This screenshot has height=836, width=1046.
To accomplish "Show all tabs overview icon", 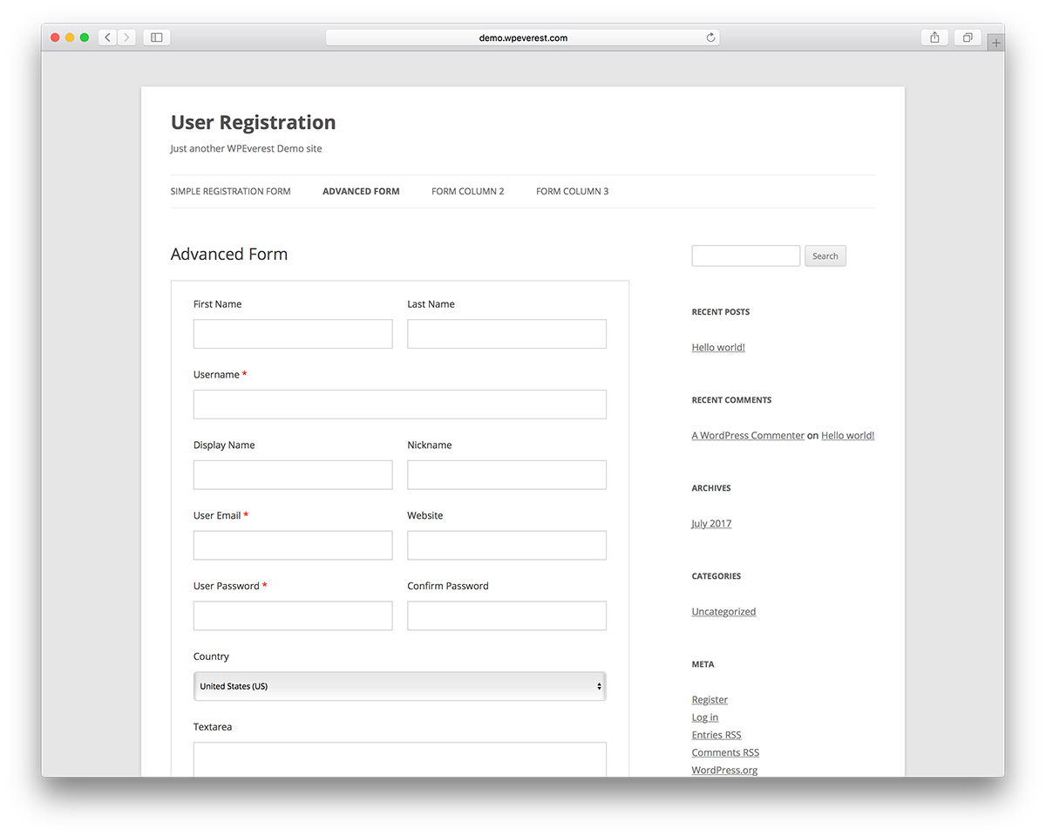I will (x=968, y=37).
